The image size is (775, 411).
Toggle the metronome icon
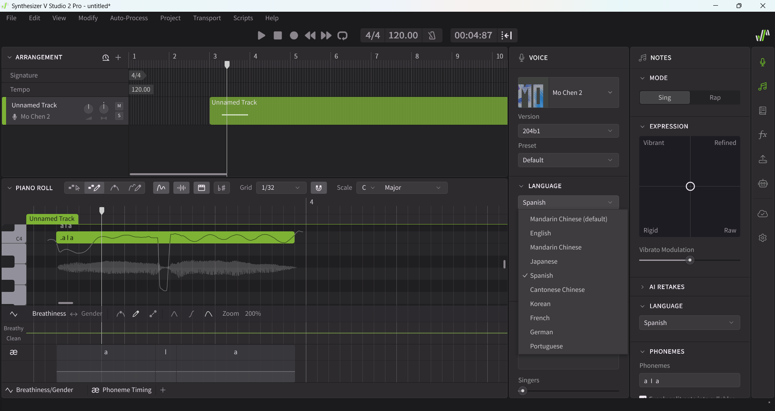click(x=432, y=36)
